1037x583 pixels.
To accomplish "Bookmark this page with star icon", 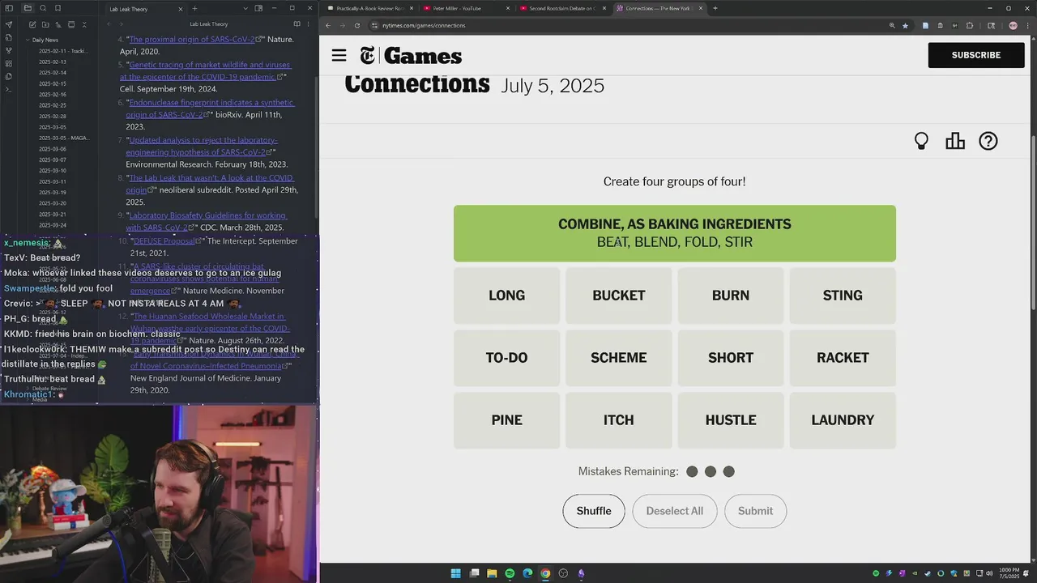I will [x=905, y=25].
